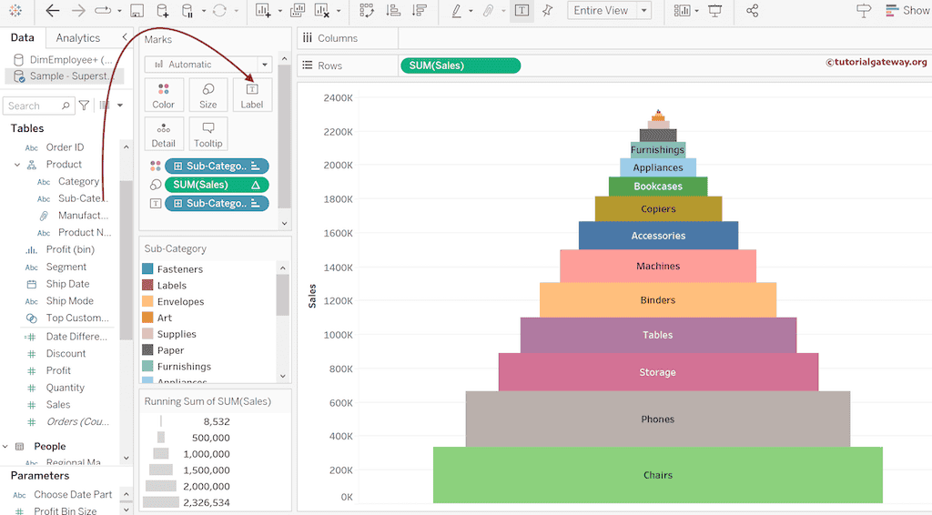The image size is (932, 515).
Task: Select the Data pane tab
Action: point(23,37)
